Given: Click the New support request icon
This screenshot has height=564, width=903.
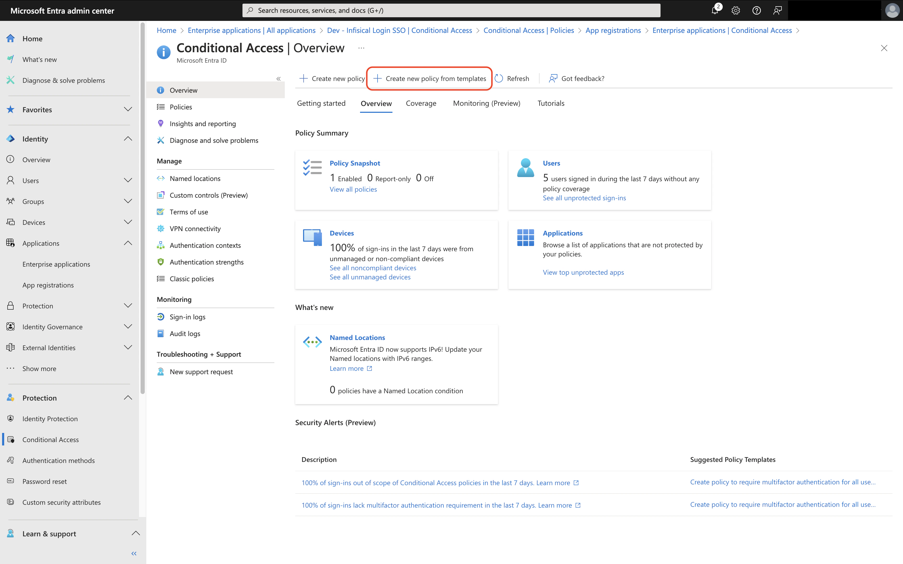Looking at the screenshot, I should [x=160, y=372].
